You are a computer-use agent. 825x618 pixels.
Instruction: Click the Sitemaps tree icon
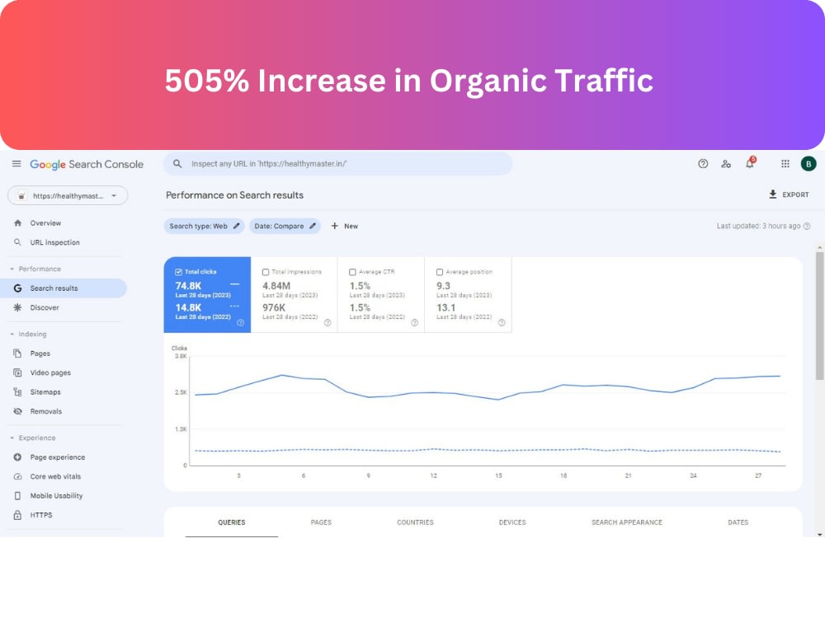tap(18, 392)
